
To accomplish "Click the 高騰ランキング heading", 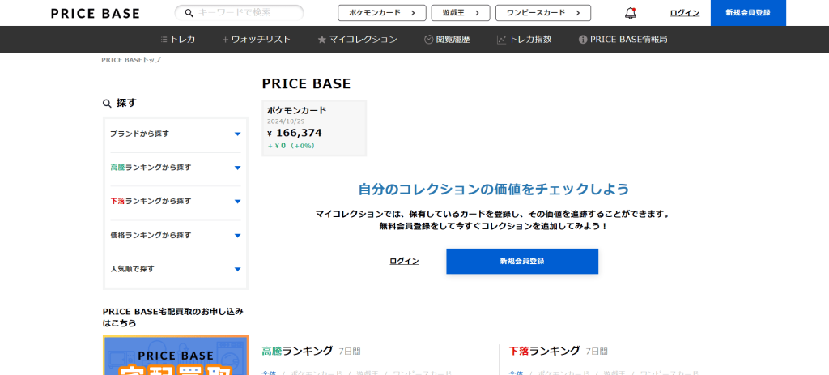I will pyautogui.click(x=297, y=351).
